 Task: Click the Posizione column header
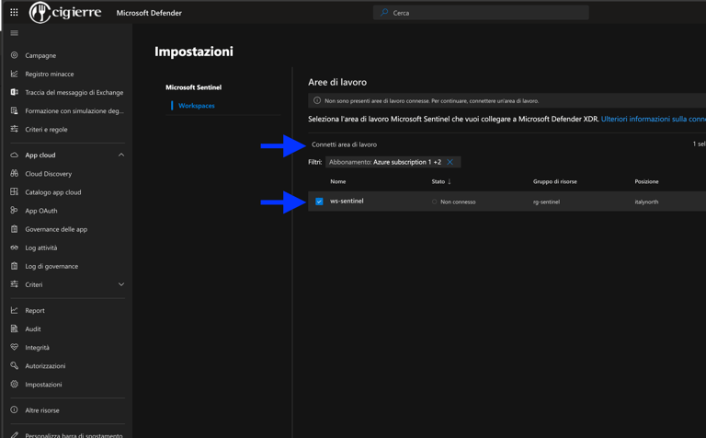click(x=646, y=181)
